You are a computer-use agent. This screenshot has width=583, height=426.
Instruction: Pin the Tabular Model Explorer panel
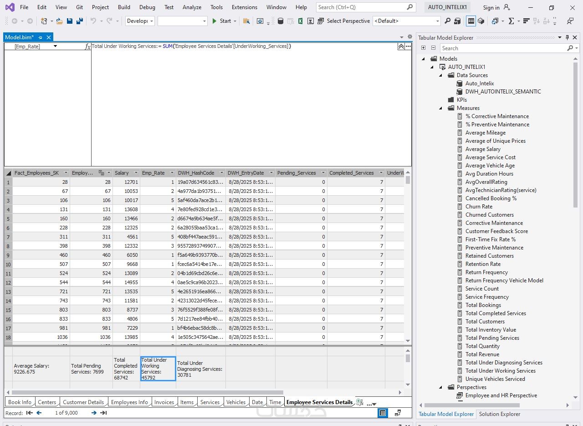click(x=567, y=38)
